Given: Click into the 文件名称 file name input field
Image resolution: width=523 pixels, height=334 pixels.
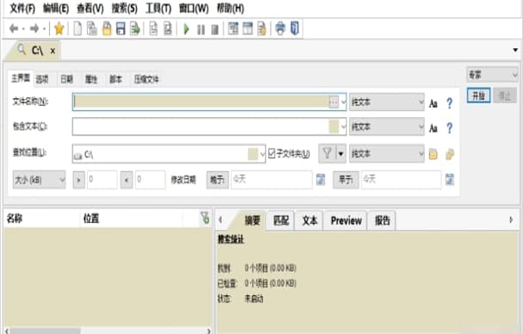Looking at the screenshot, I should [202, 102].
